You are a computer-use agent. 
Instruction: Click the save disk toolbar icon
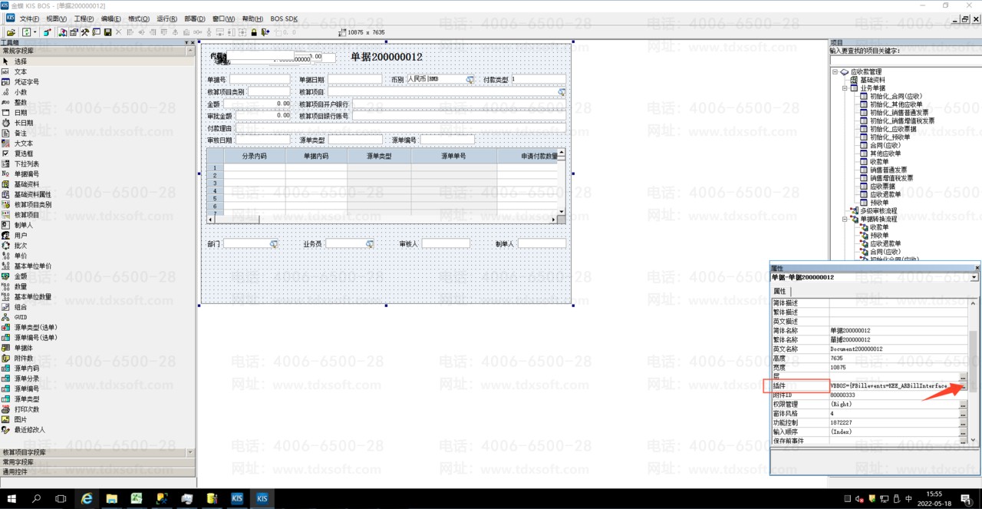click(108, 32)
